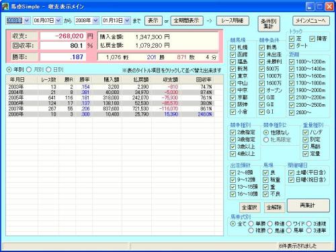Toggle the 札幌 racecourse checkbox

pyautogui.click(x=233, y=48)
